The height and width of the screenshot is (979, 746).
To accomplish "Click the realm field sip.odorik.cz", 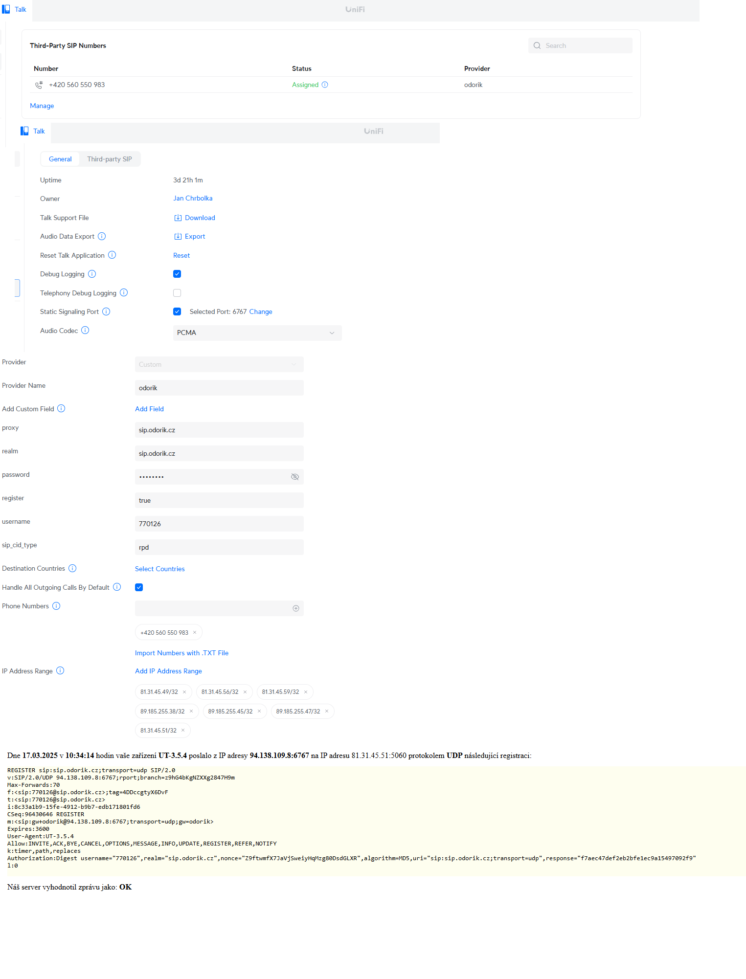I will 219,453.
